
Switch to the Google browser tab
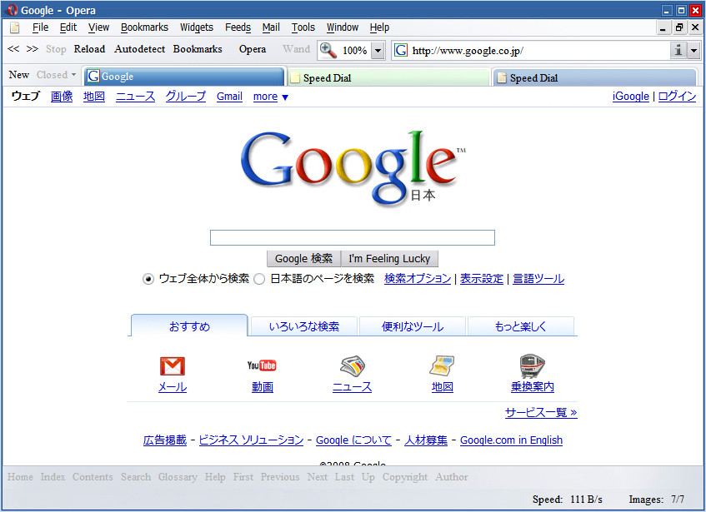184,77
